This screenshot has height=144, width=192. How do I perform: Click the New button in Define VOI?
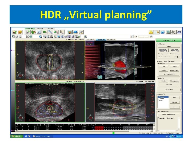175,98
